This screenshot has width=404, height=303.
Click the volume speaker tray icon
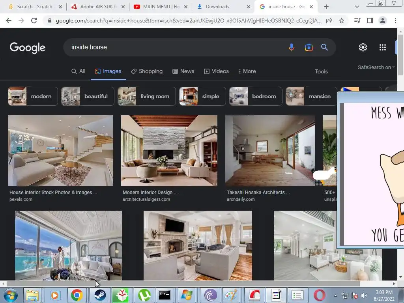[364, 296]
